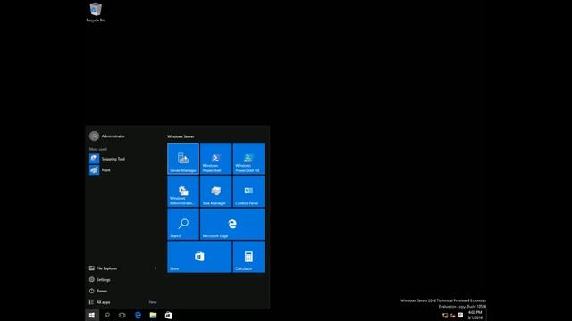Viewport: 572px width, 321px height.
Task: Open the Microsoft Edge tile
Action: click(232, 224)
